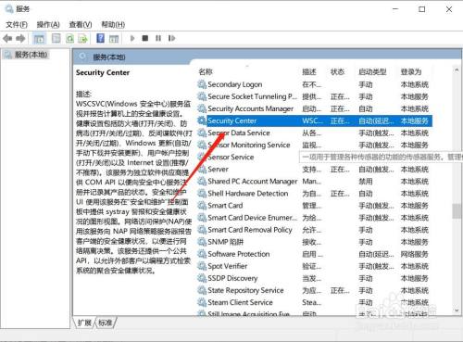Open the 查看(V) menu

click(81, 24)
